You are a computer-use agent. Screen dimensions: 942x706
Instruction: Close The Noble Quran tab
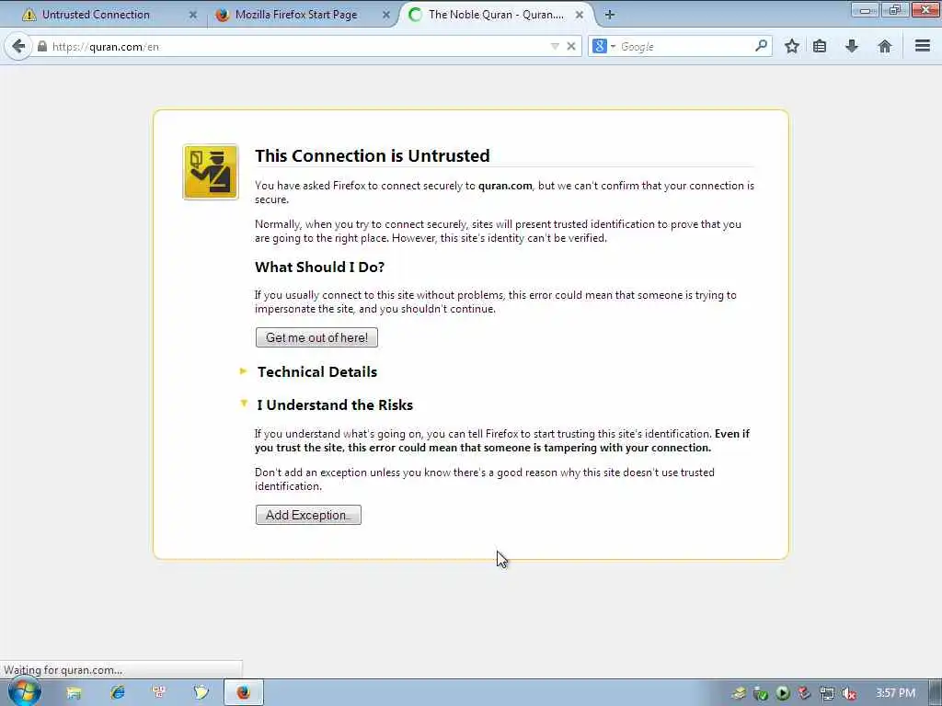580,15
